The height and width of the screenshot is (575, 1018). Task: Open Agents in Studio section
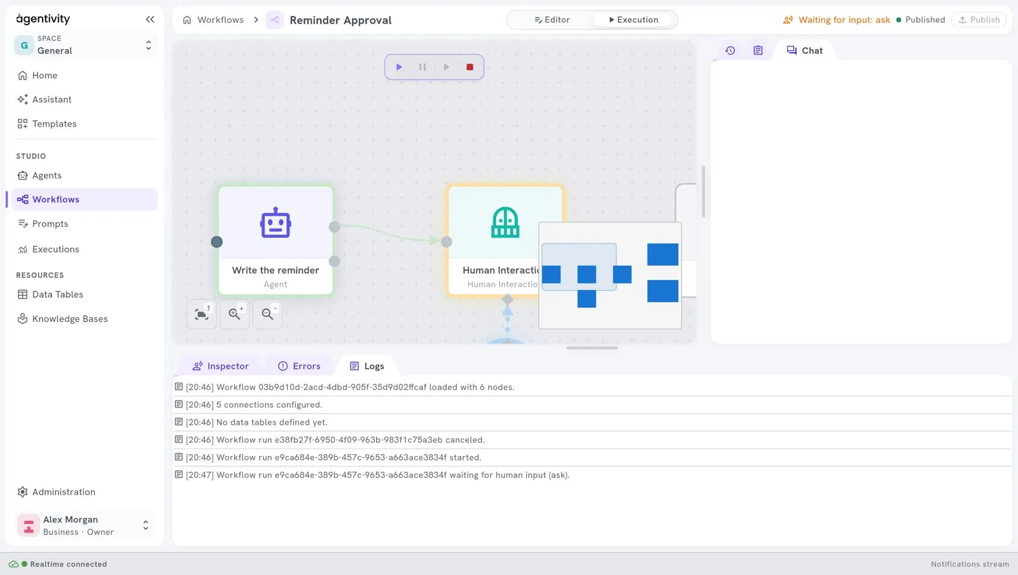pyautogui.click(x=85, y=176)
